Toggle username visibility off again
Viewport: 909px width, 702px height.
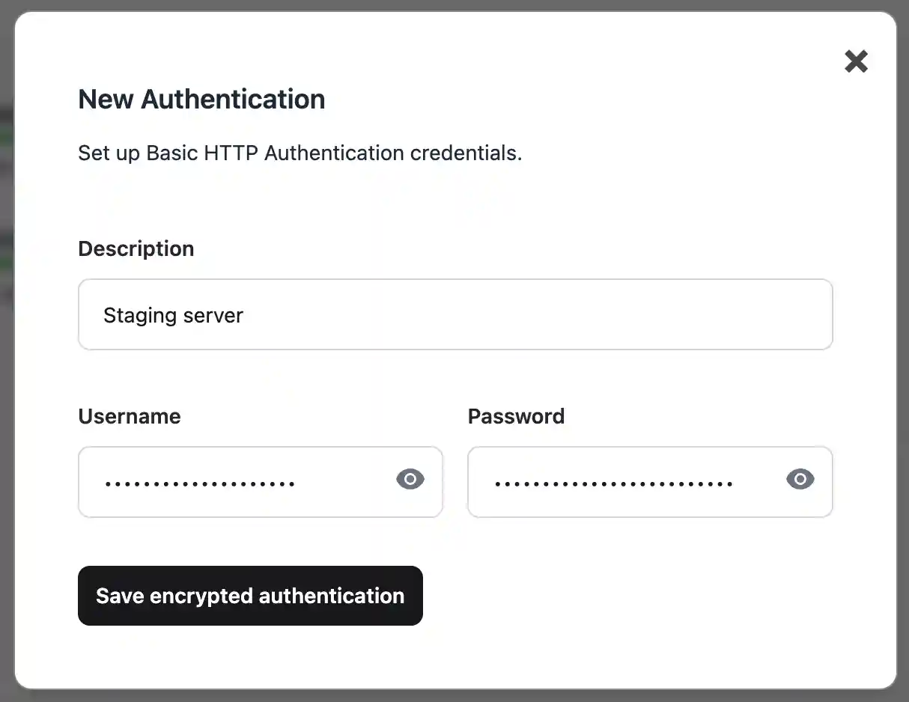tap(410, 479)
